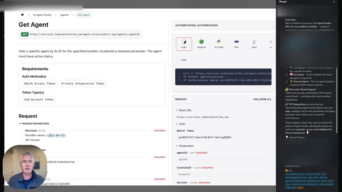
Task: Select the OAuth Access Token auth method
Action: [x=40, y=83]
